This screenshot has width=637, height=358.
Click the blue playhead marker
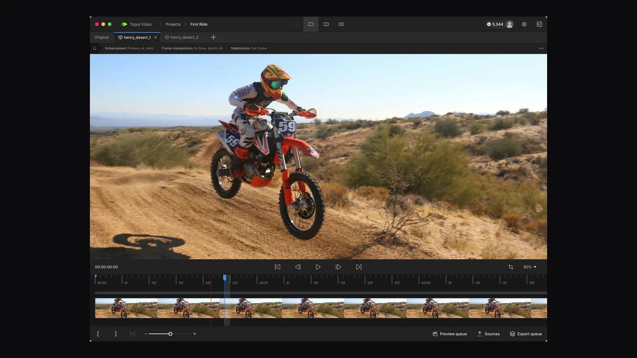[225, 278]
